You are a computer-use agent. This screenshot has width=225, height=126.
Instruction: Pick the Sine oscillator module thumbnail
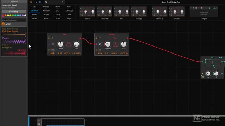coord(122,12)
